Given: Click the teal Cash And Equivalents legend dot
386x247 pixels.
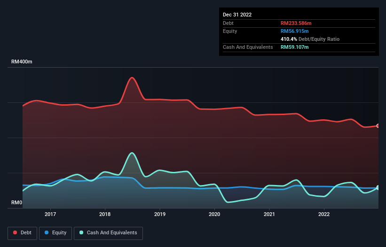Looking at the screenshot, I should [x=81, y=232].
